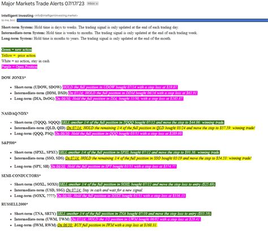The image size is (268, 231).
Task: Click the green SOXL short-term sell alert
Action: [x=137, y=184]
